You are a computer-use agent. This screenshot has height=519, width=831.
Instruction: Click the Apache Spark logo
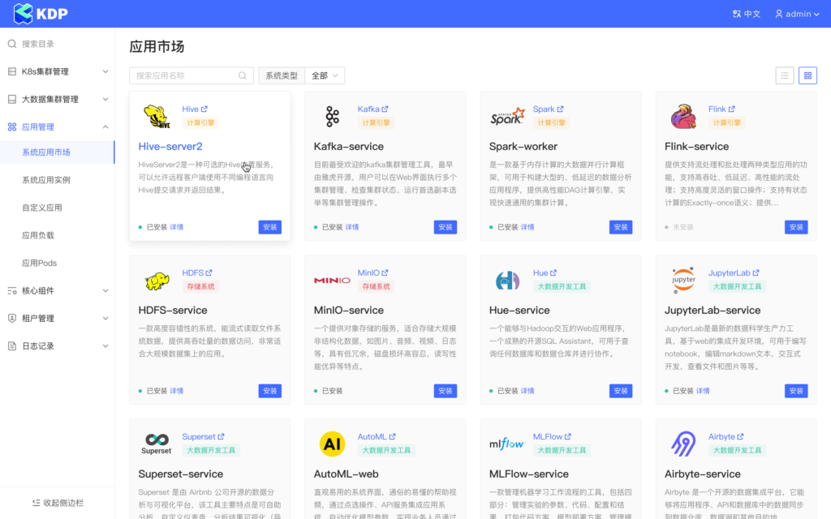[x=507, y=117]
